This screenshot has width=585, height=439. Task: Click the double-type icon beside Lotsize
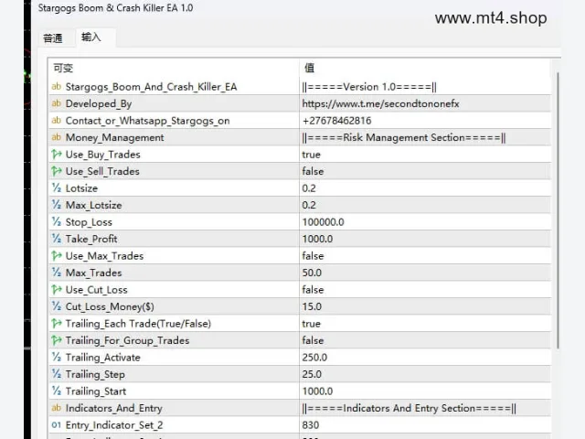[x=57, y=187]
